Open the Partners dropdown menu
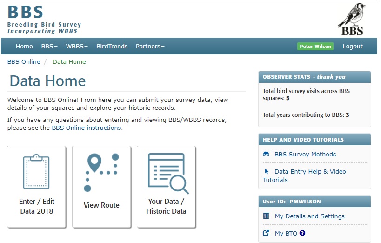 [x=150, y=47]
